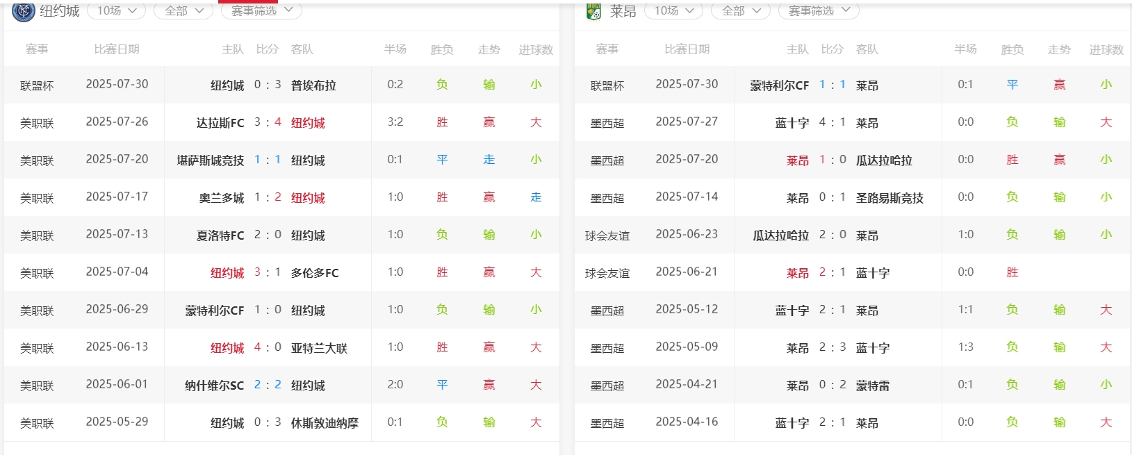Viewport: 1132px width, 455px height.
Task: Open 赛事筛选 dropdown in the 纽约城 panel
Action: pyautogui.click(x=261, y=11)
